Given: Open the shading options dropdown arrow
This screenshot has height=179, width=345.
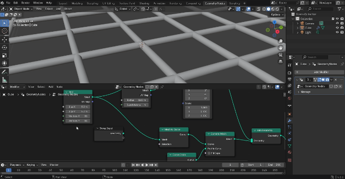Looking at the screenshot, I should coord(282,9).
